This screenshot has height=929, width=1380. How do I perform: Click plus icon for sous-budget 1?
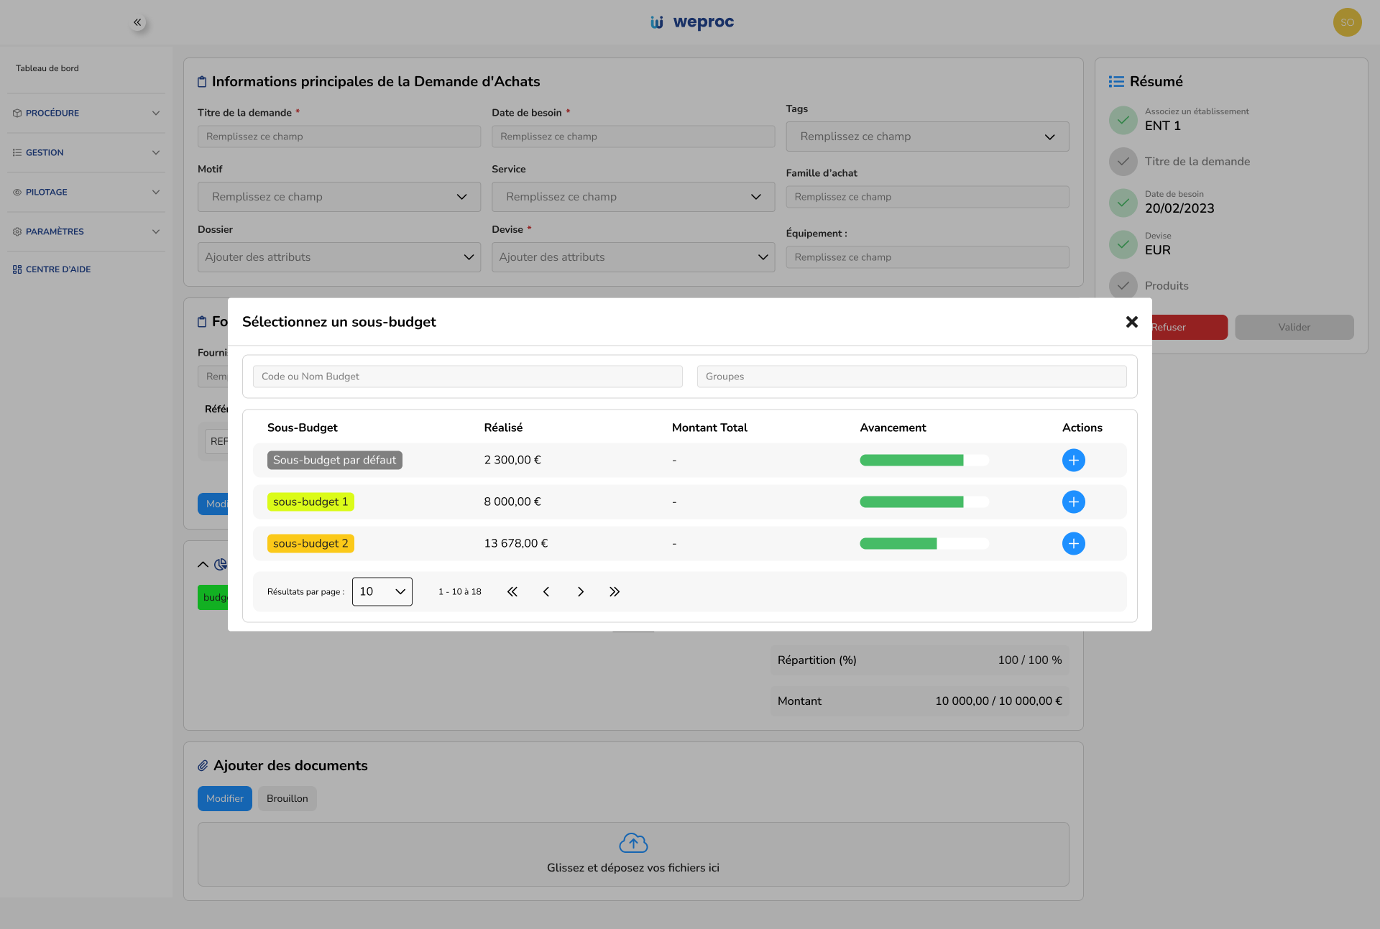tap(1073, 502)
